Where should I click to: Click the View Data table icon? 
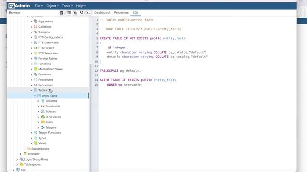[x=68, y=13]
